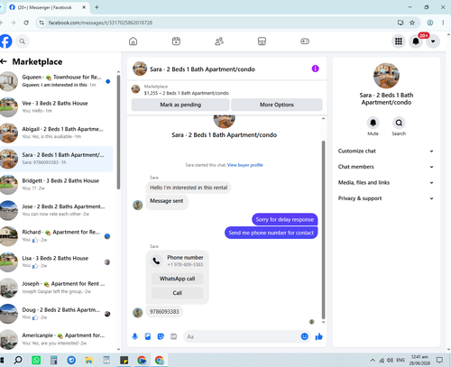The image size is (451, 367).
Task: Click the WhatsApp call button
Action: click(x=177, y=279)
